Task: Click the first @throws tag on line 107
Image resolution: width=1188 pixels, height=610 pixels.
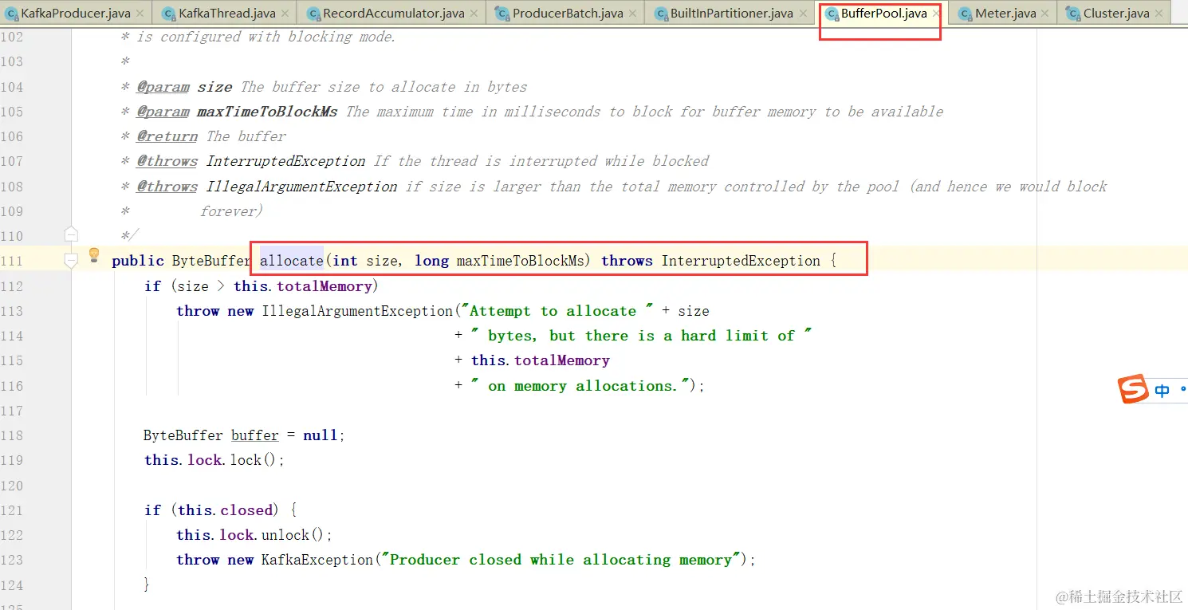Action: tap(167, 161)
